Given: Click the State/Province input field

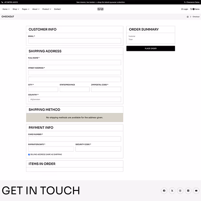Looking at the screenshot, I should coord(75,89).
